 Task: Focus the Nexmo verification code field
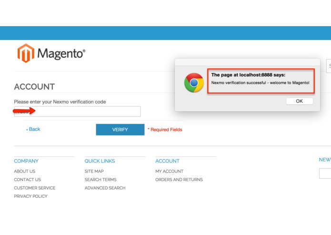[x=77, y=111]
